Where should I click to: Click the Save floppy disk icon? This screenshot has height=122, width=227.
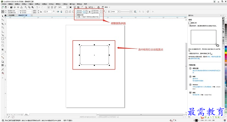point(11,7)
